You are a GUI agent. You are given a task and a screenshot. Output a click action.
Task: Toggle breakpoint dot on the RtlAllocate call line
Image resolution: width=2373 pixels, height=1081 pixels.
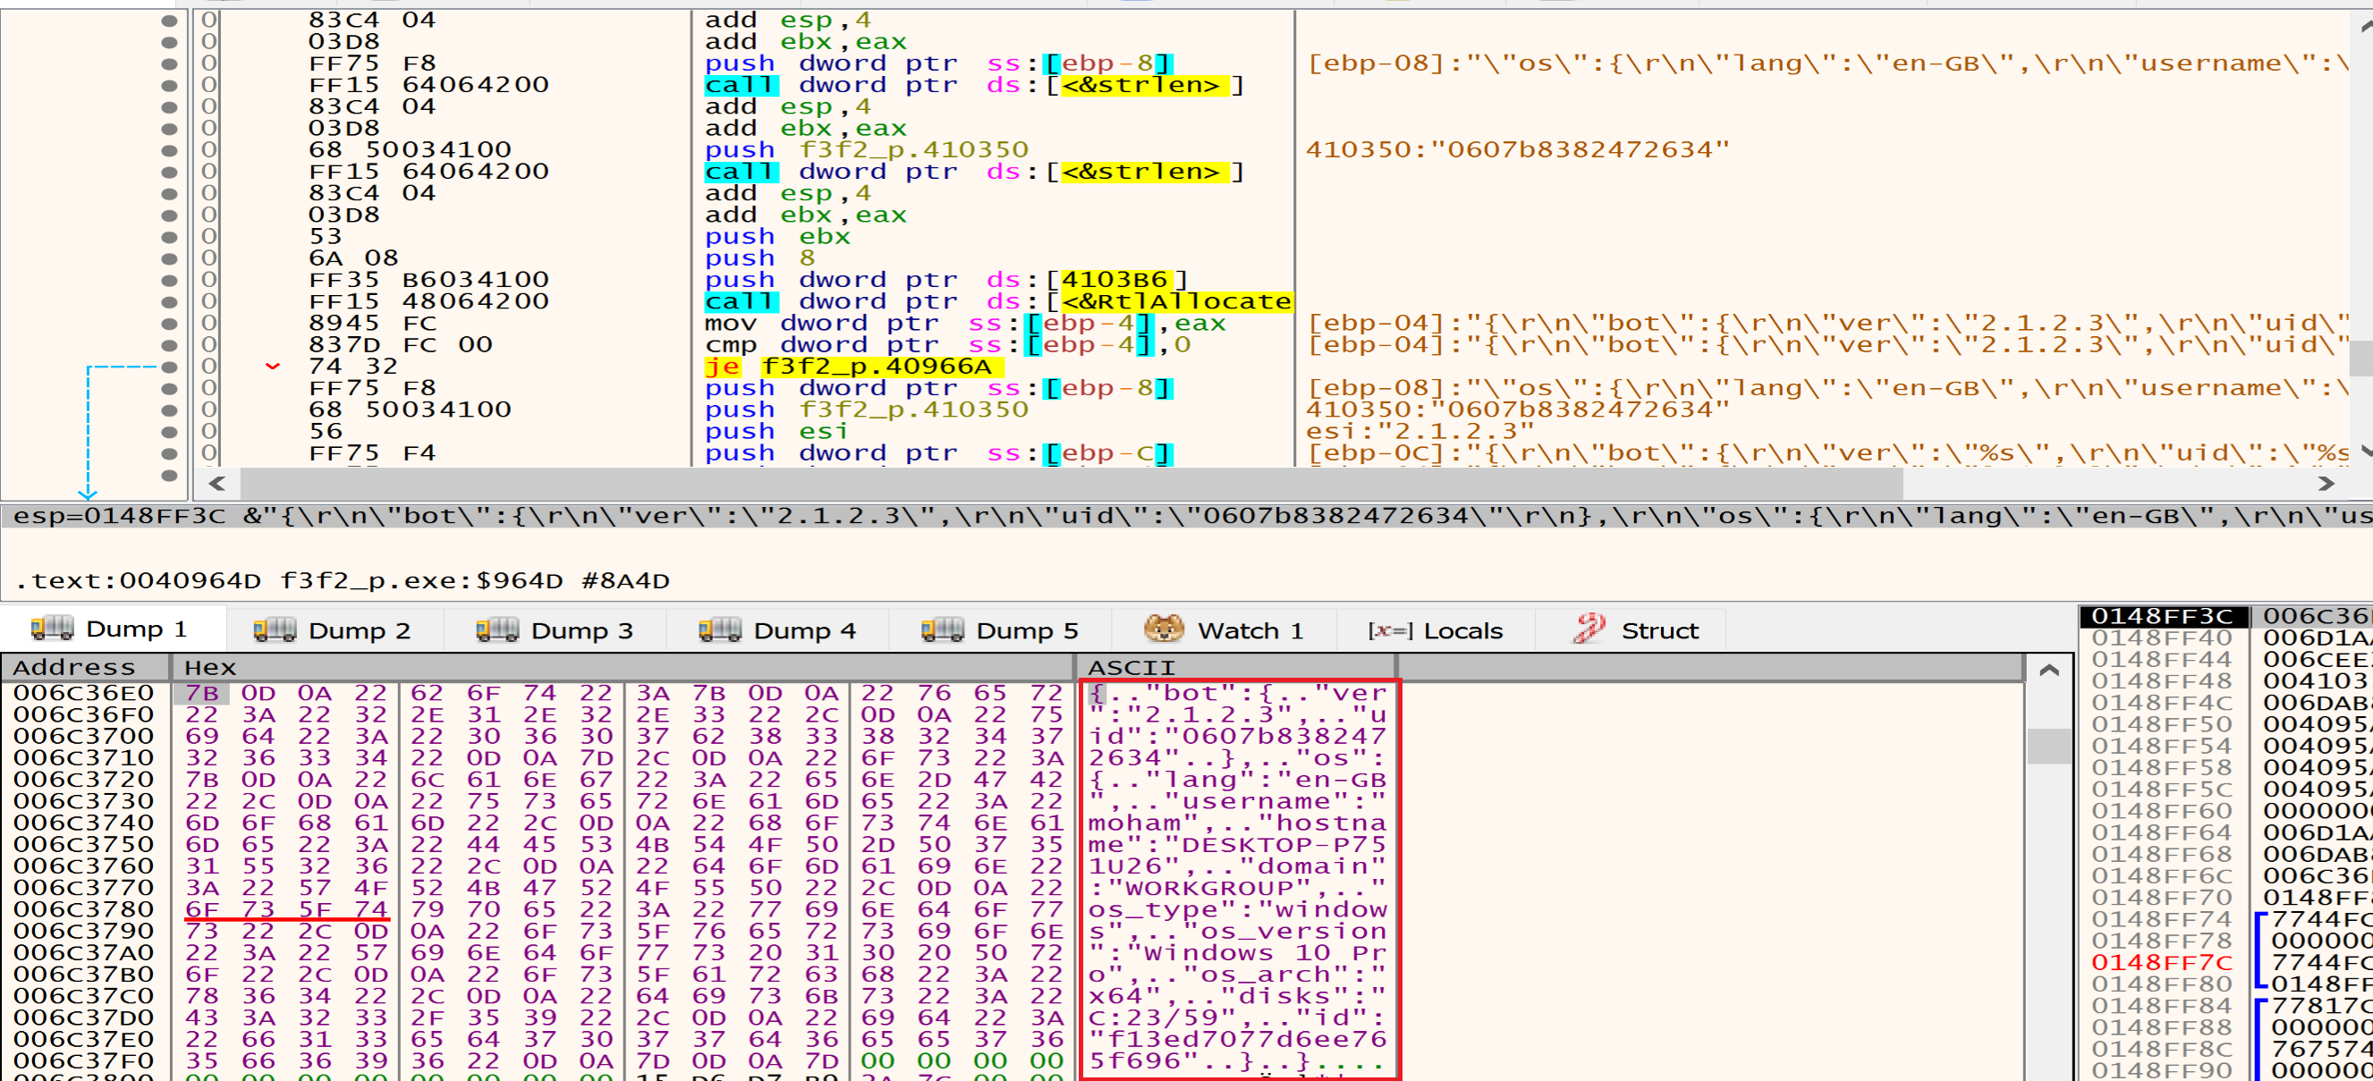pyautogui.click(x=168, y=301)
